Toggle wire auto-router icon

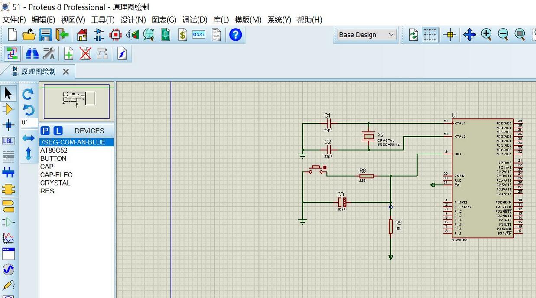[12, 54]
